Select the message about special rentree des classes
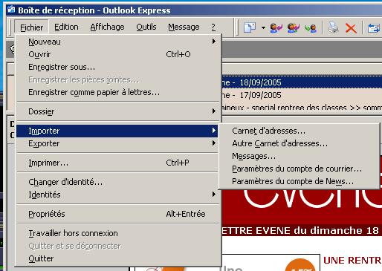382x271 pixels. pos(302,108)
